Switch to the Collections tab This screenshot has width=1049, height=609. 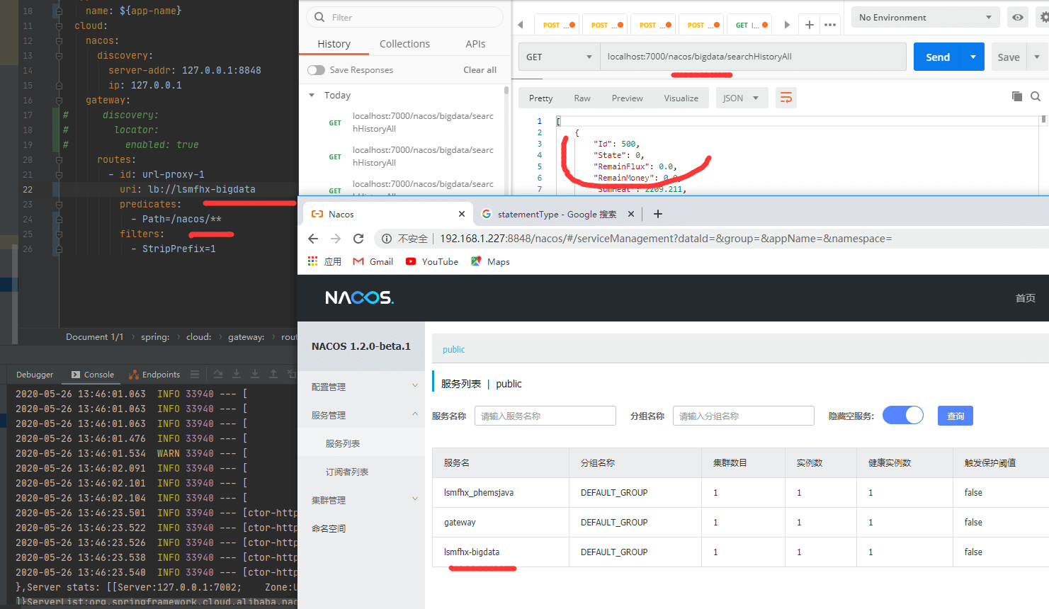click(x=404, y=44)
